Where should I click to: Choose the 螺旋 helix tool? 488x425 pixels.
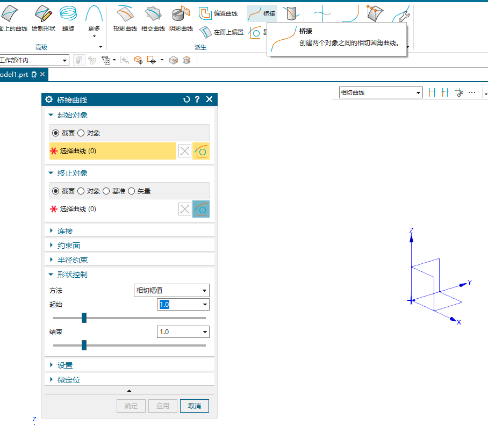coord(68,19)
